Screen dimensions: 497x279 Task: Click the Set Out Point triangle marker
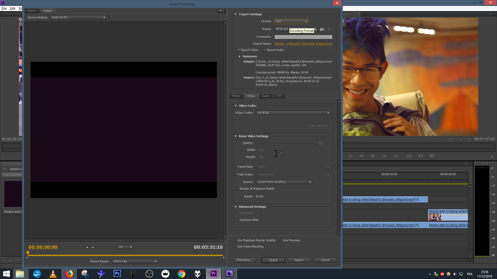coord(93,247)
